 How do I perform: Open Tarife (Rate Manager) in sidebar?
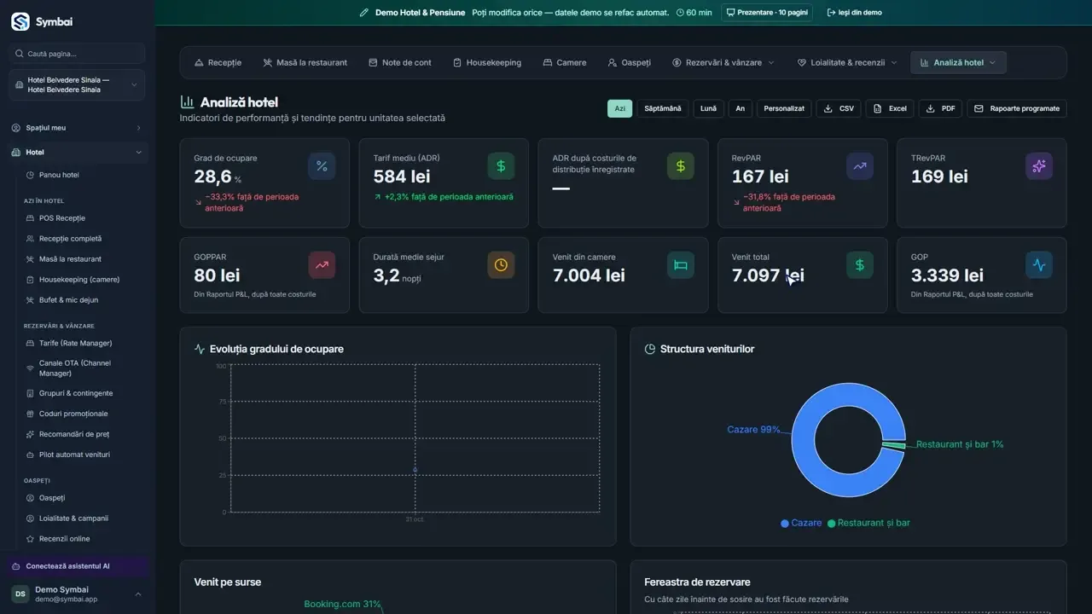click(x=75, y=344)
